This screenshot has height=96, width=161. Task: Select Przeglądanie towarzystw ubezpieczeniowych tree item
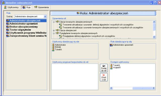pyautogui.click(x=78, y=33)
